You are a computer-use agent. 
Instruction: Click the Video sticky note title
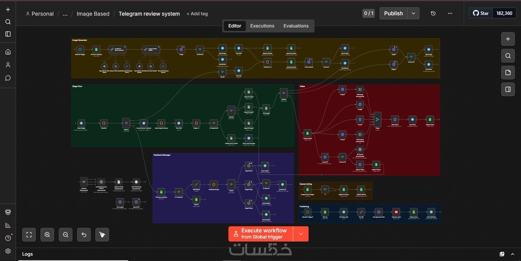click(x=302, y=86)
